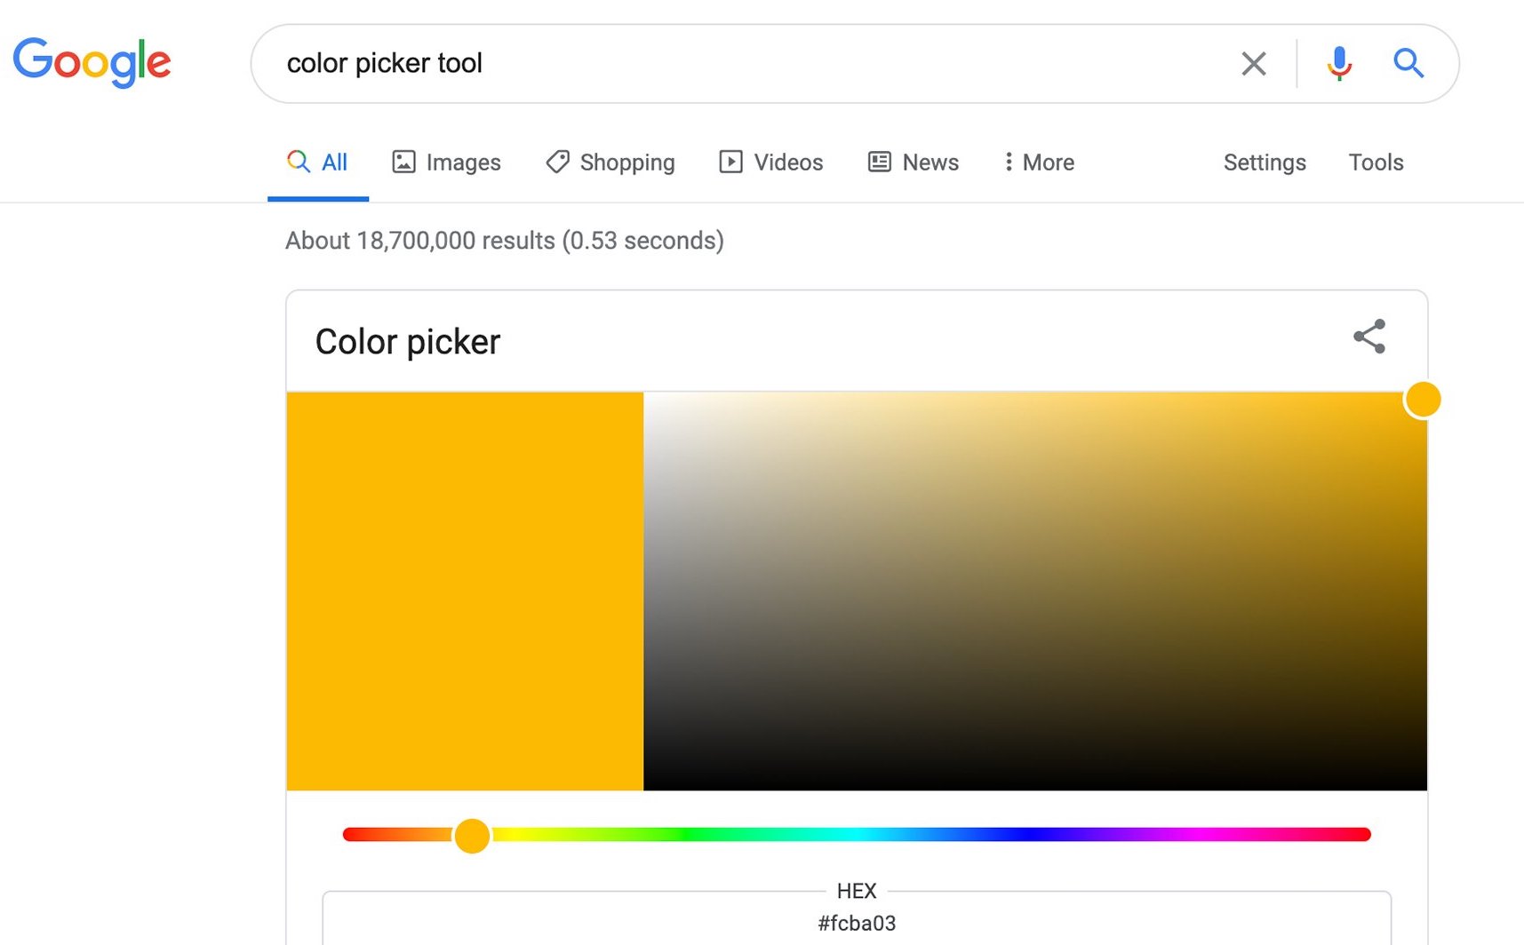Open the Tools dropdown
Viewport: 1524px width, 945px height.
pyautogui.click(x=1376, y=163)
